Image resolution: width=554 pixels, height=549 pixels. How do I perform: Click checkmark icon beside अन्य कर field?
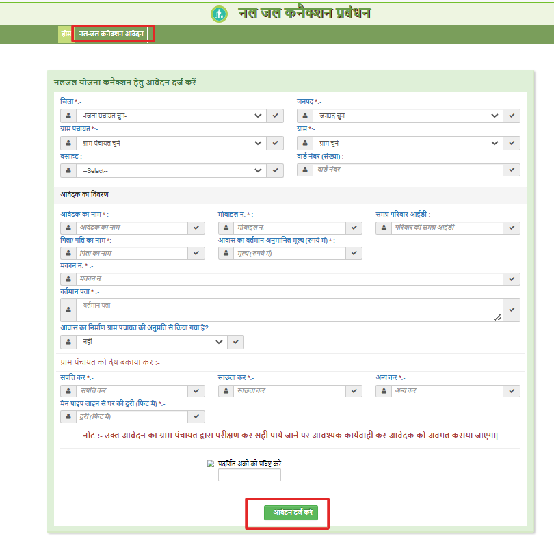pyautogui.click(x=512, y=391)
